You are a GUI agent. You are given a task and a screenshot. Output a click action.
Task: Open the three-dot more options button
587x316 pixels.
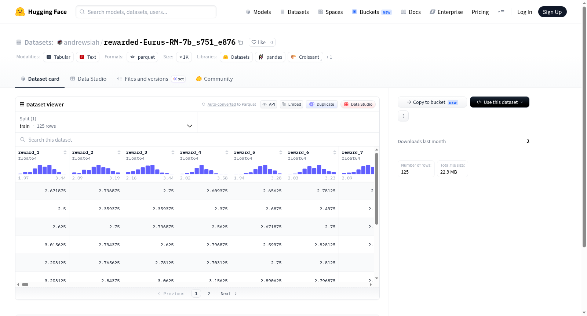point(403,116)
